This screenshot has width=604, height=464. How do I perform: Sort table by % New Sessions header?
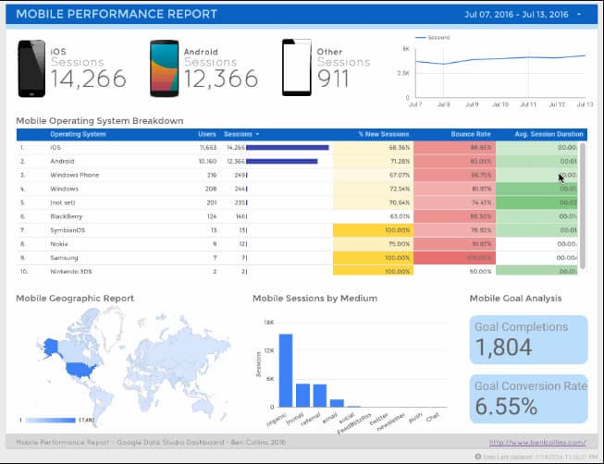tap(384, 135)
